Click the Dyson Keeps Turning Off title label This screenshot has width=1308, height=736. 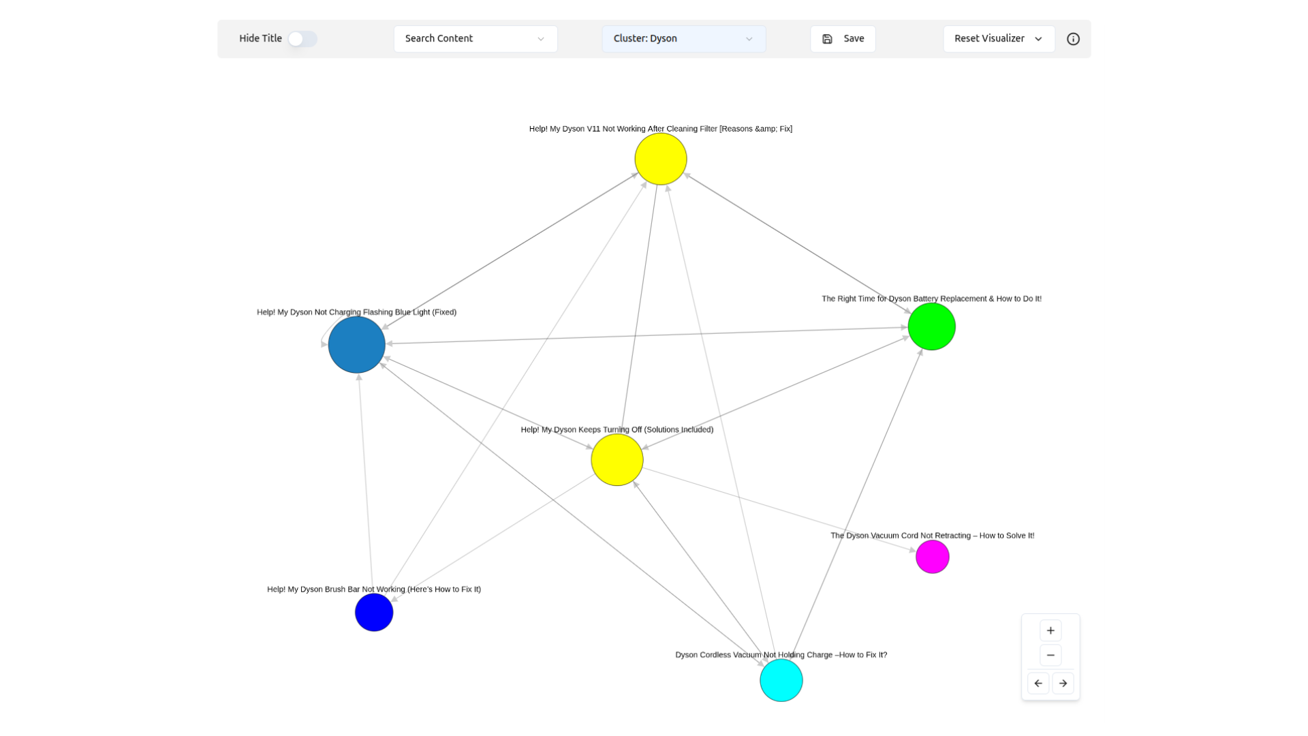[617, 429]
